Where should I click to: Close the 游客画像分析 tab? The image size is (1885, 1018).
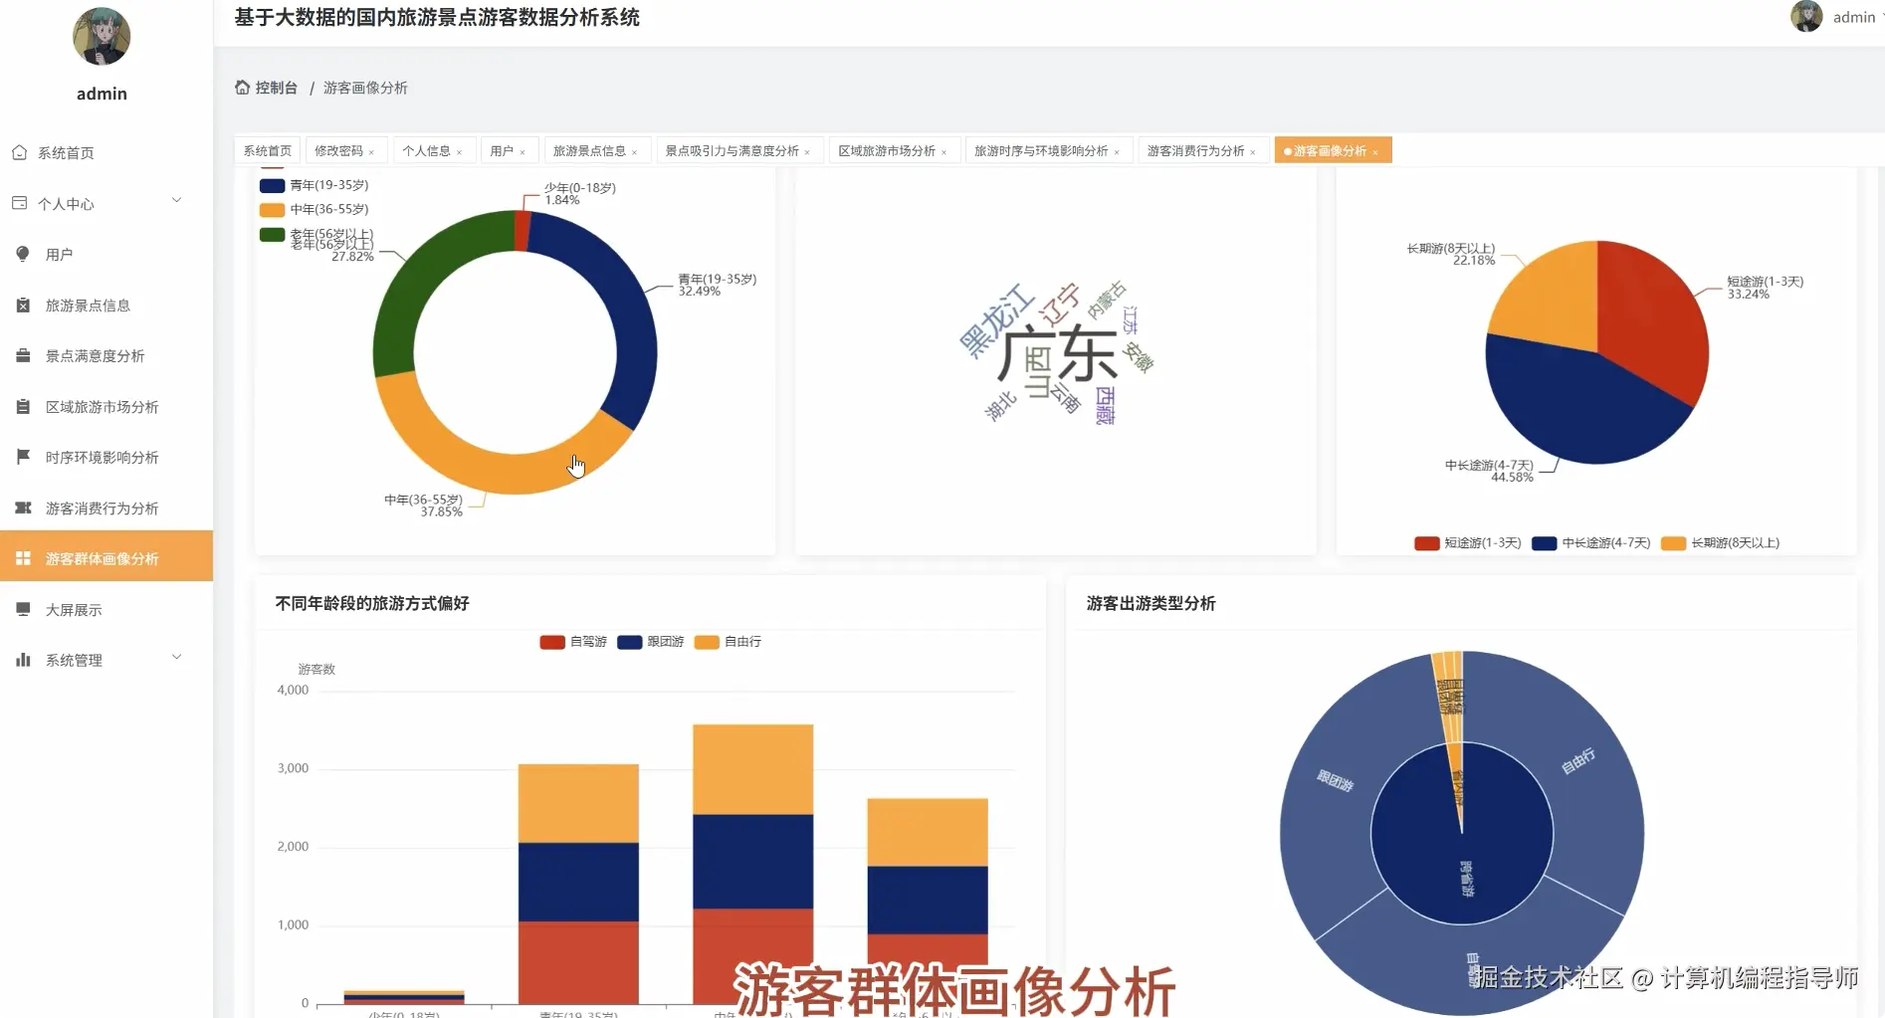click(x=1376, y=150)
